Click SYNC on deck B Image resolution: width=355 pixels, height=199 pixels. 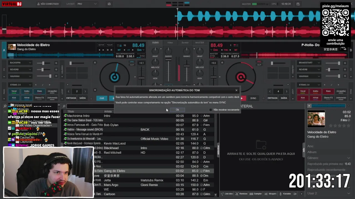coord(253,98)
